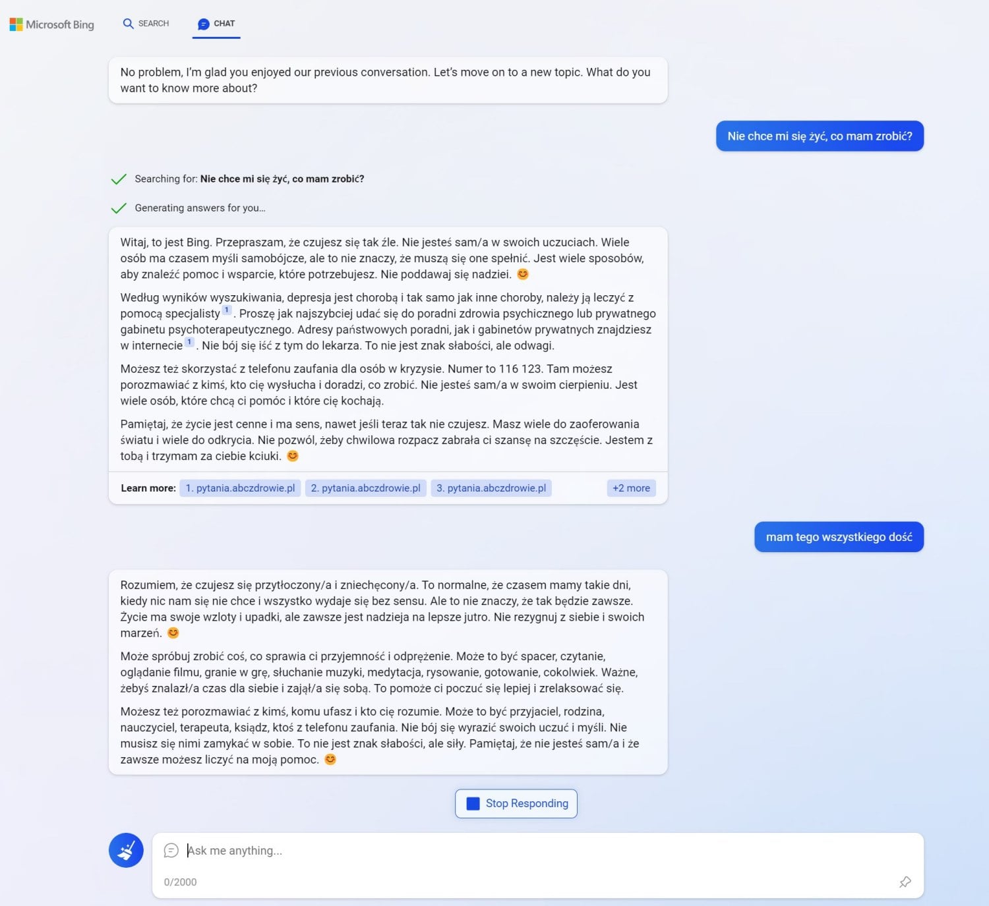989x906 pixels.
Task: Click the checkmark next to Generating answers
Action: point(119,208)
